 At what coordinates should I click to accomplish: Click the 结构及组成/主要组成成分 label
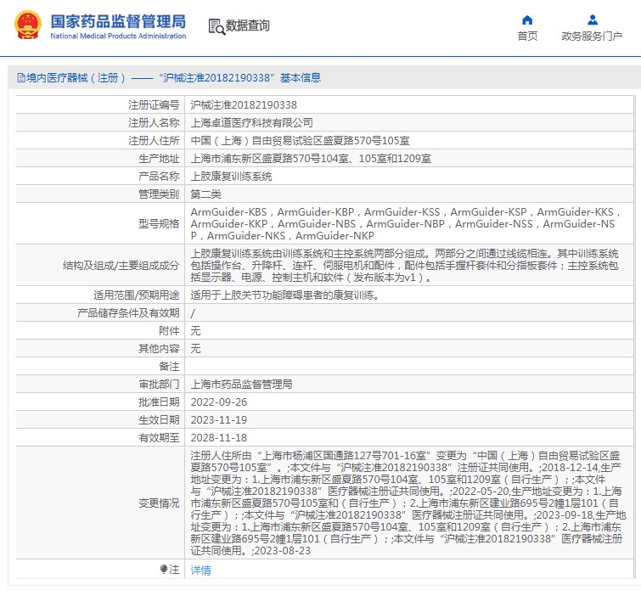[x=121, y=266]
